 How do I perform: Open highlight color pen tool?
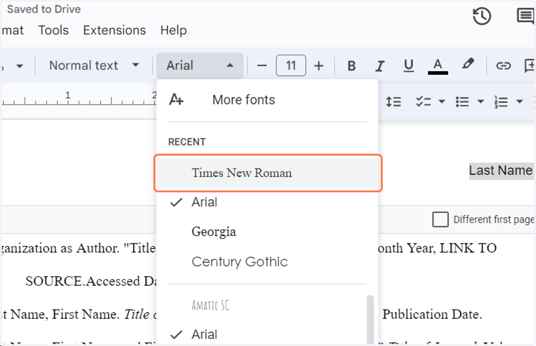click(x=468, y=64)
